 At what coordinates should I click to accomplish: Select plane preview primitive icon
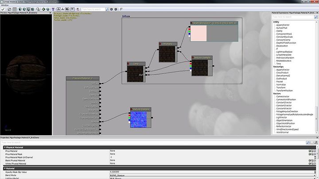click(32, 9)
